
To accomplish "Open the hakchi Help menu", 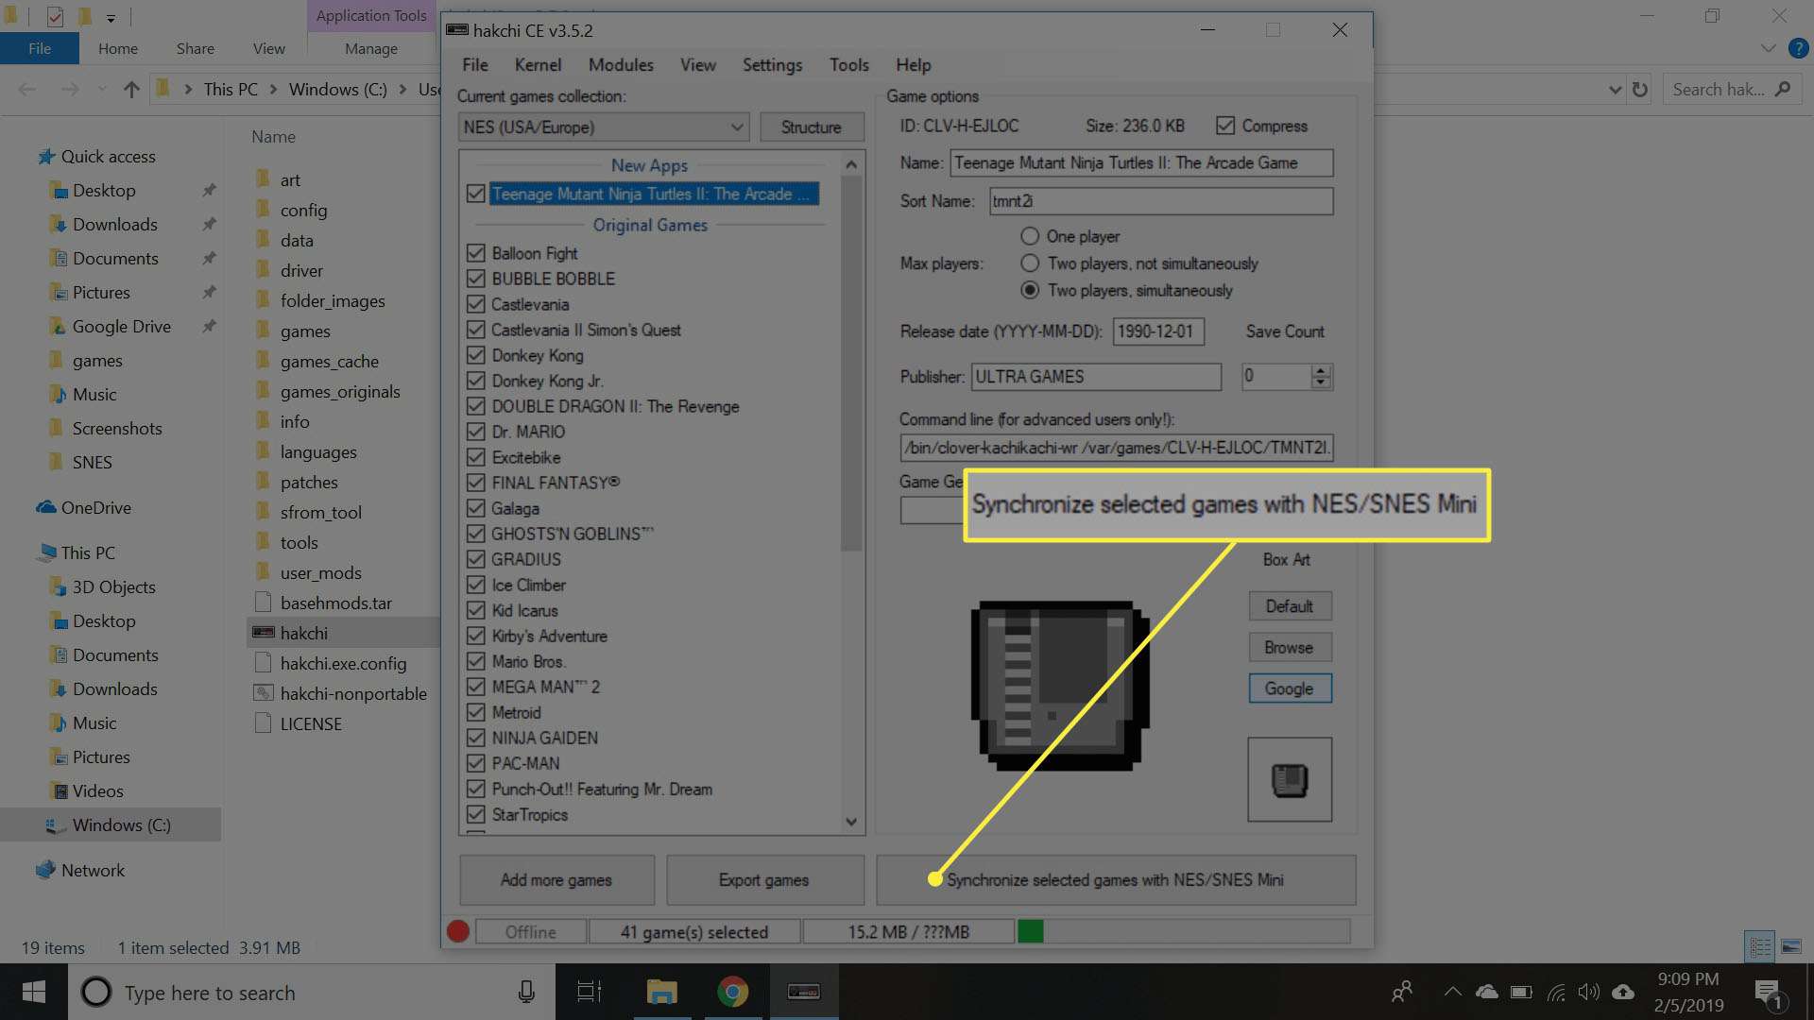I will [913, 65].
